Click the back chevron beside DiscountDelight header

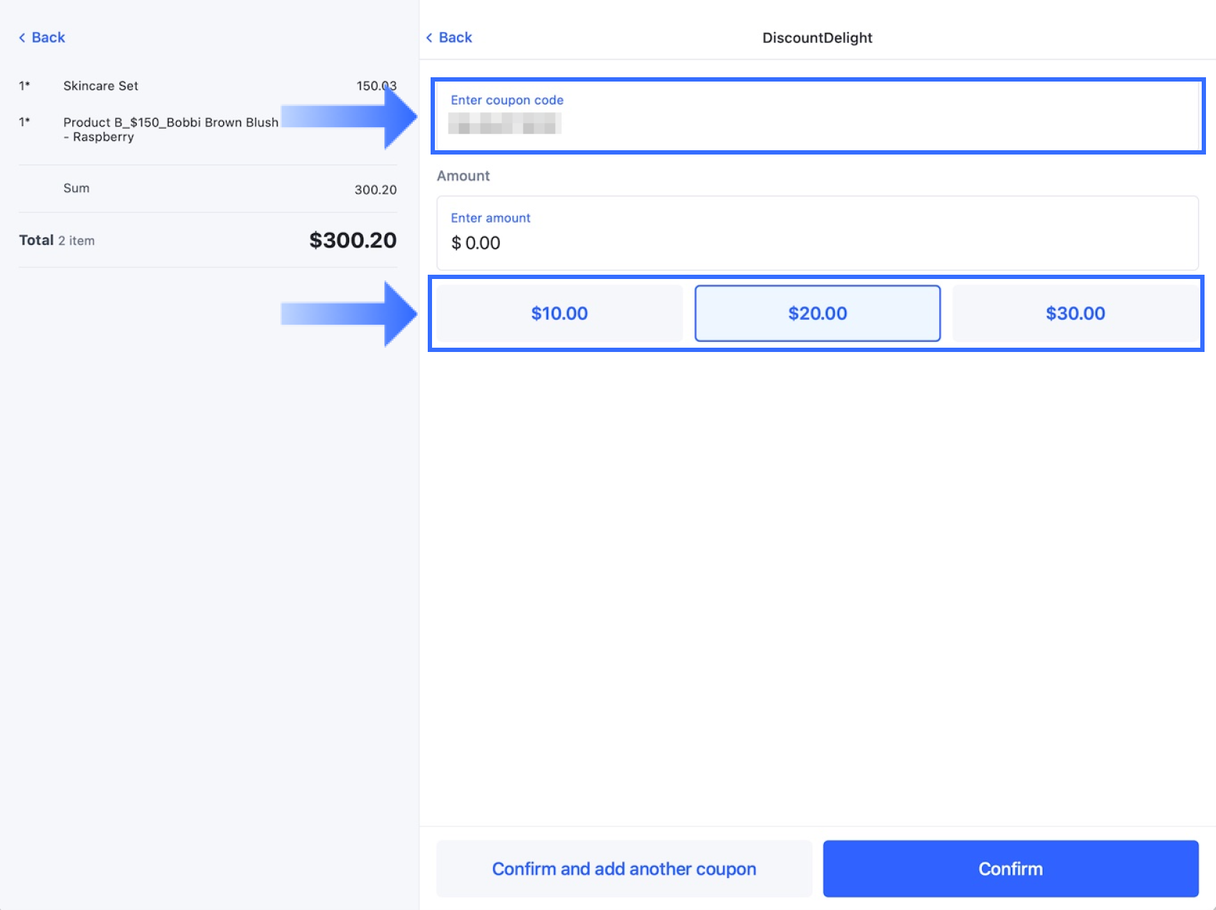[429, 37]
